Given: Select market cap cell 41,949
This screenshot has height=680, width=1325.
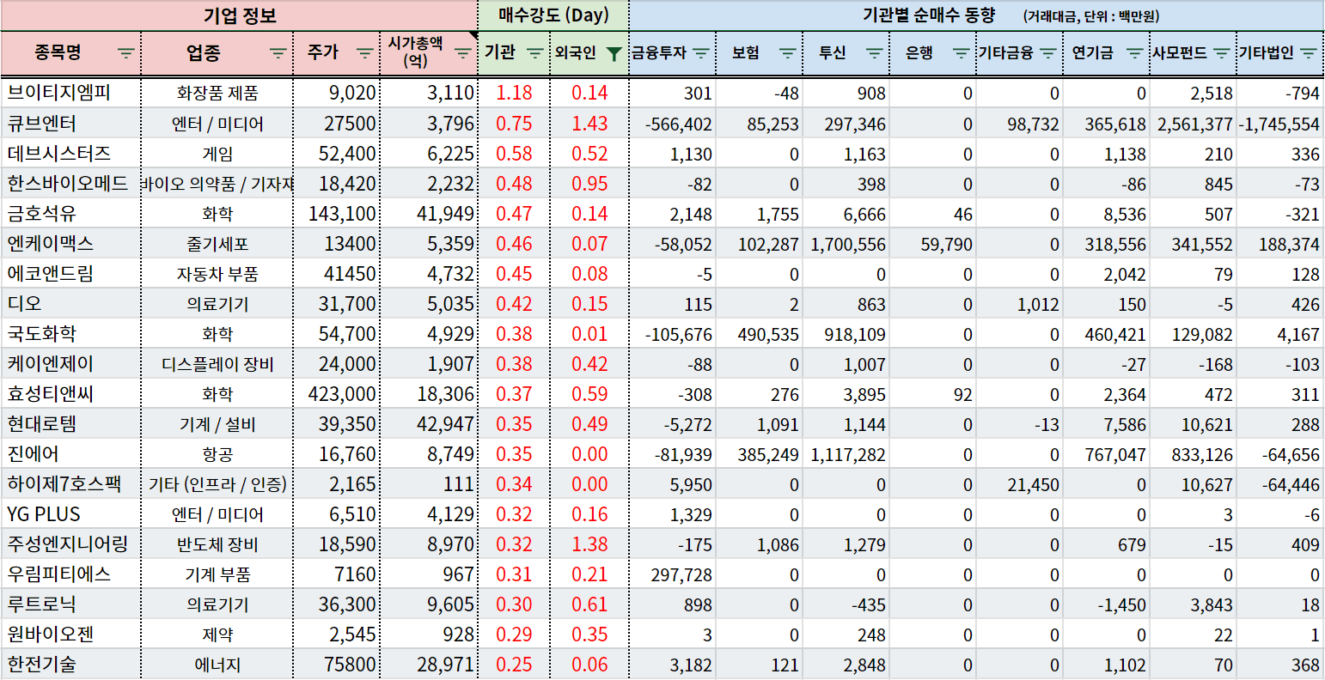Looking at the screenshot, I should (x=429, y=213).
